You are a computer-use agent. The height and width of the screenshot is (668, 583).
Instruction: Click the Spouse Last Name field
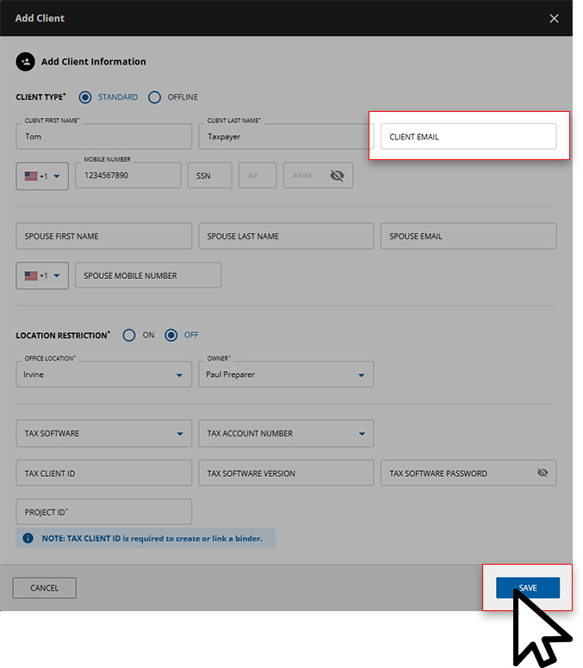(286, 236)
